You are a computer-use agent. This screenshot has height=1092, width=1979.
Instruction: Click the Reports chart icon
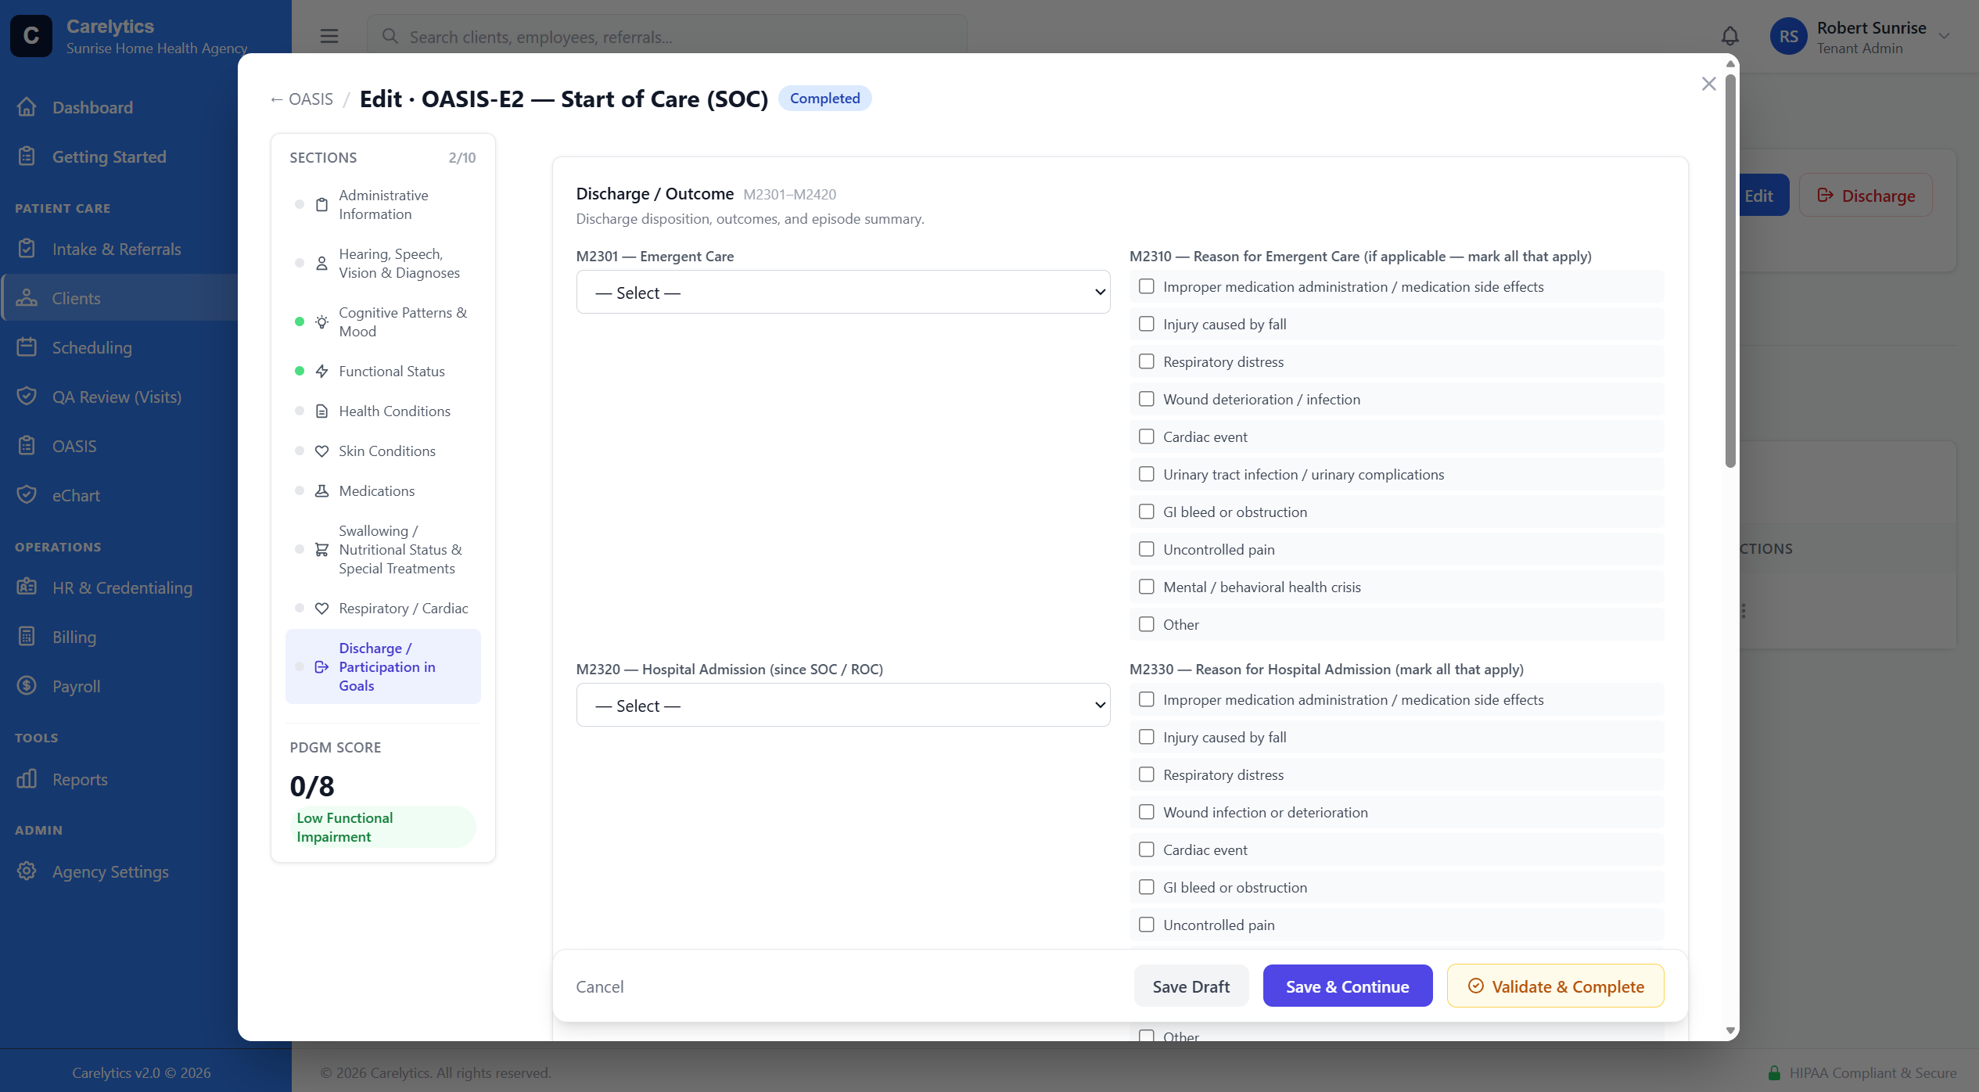(27, 779)
